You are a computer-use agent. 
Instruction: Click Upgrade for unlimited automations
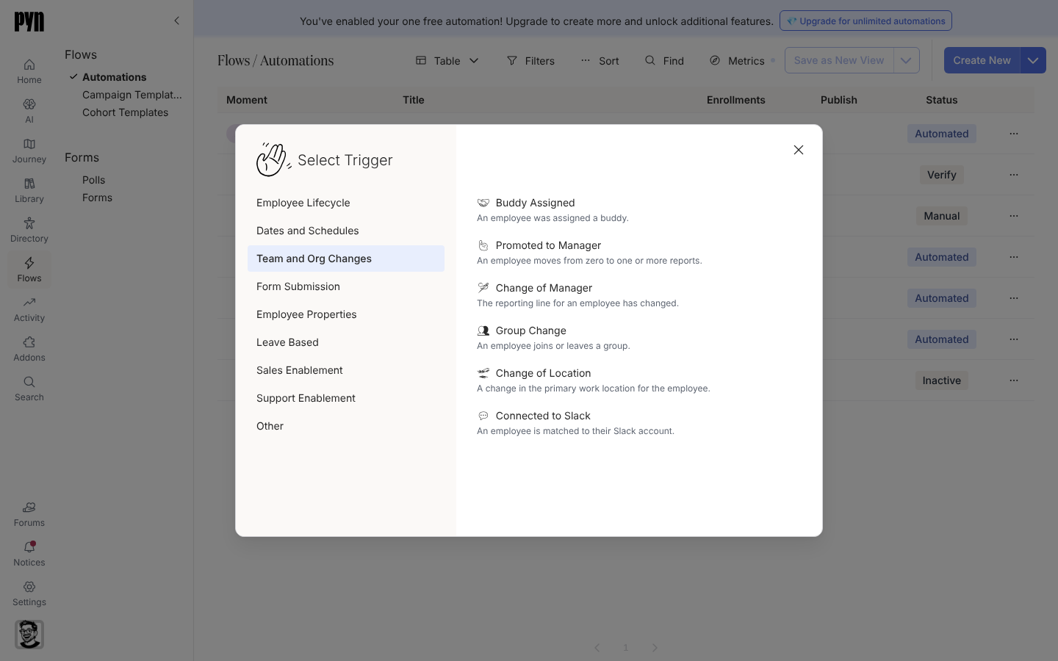866,21
